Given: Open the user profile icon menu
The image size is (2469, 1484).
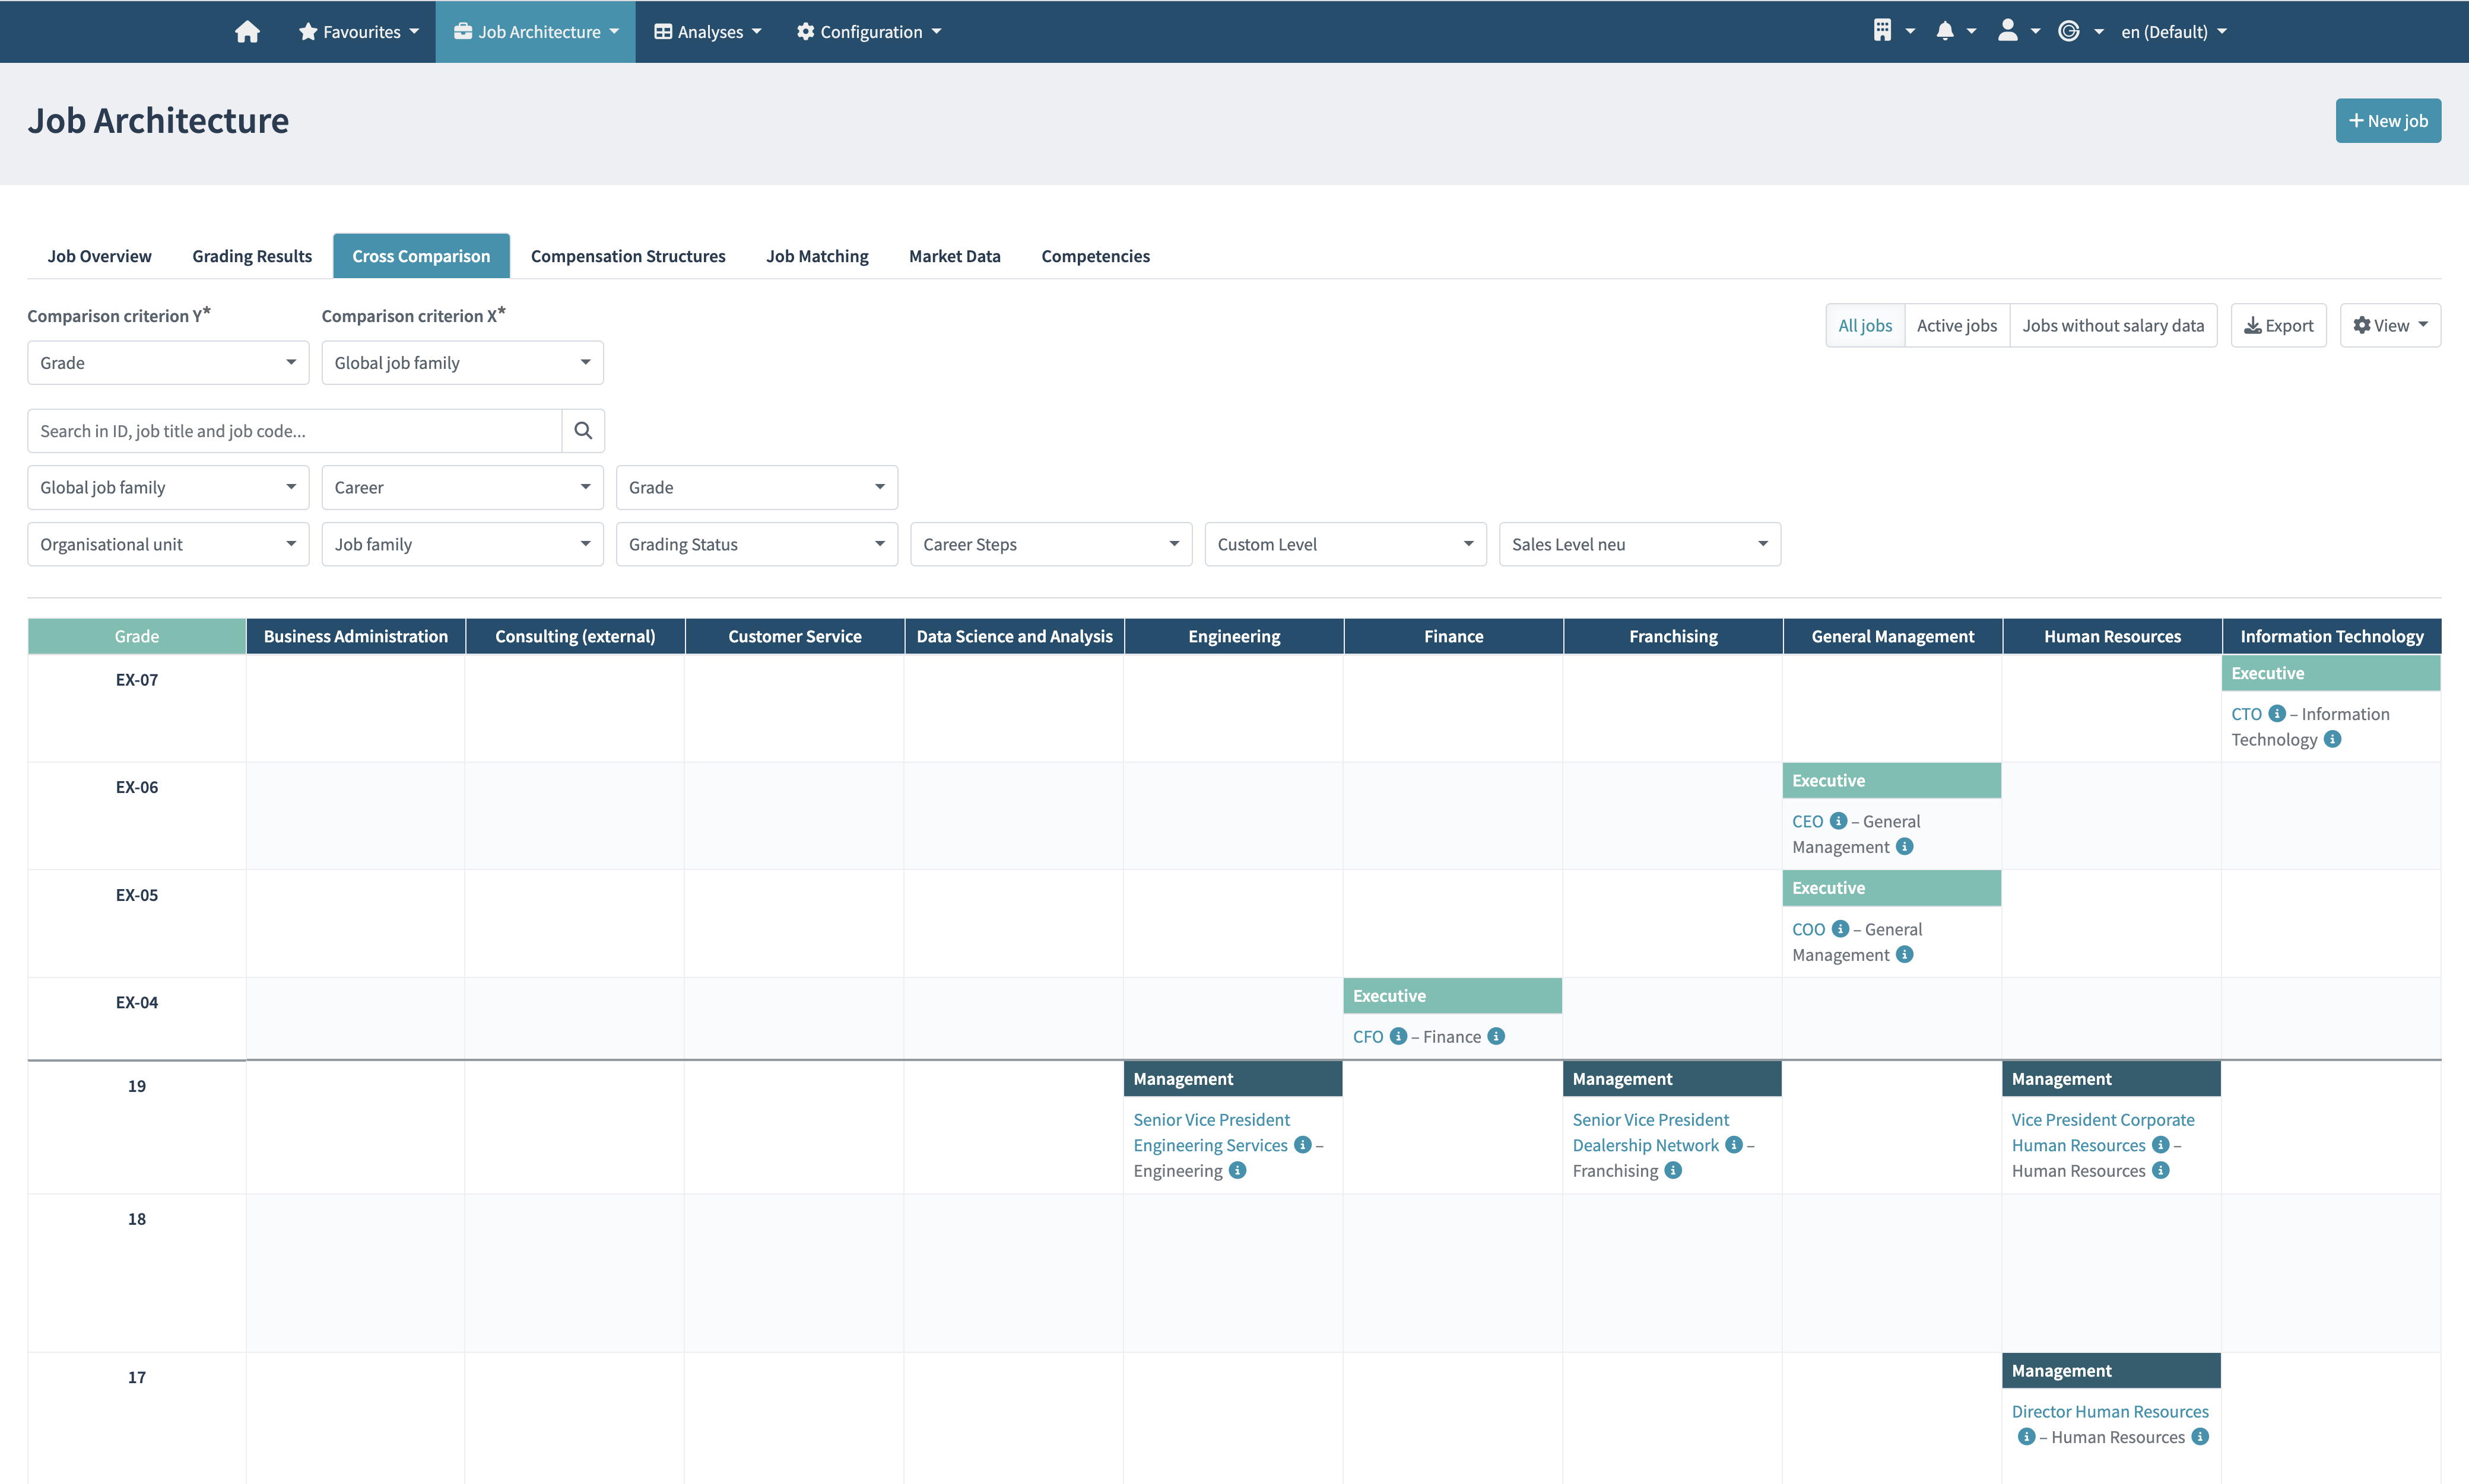Looking at the screenshot, I should (2018, 31).
